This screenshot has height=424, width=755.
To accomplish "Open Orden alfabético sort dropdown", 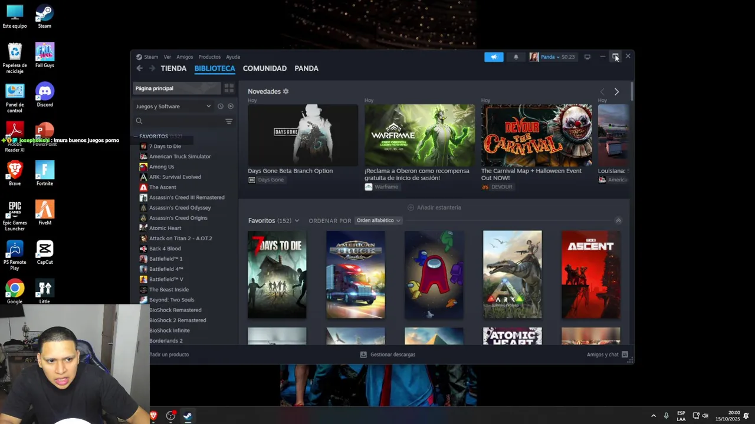I will tap(378, 221).
